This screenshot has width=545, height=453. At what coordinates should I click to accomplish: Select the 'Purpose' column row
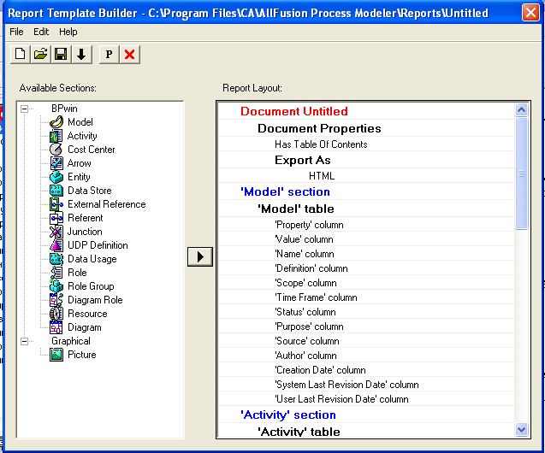[366, 327]
